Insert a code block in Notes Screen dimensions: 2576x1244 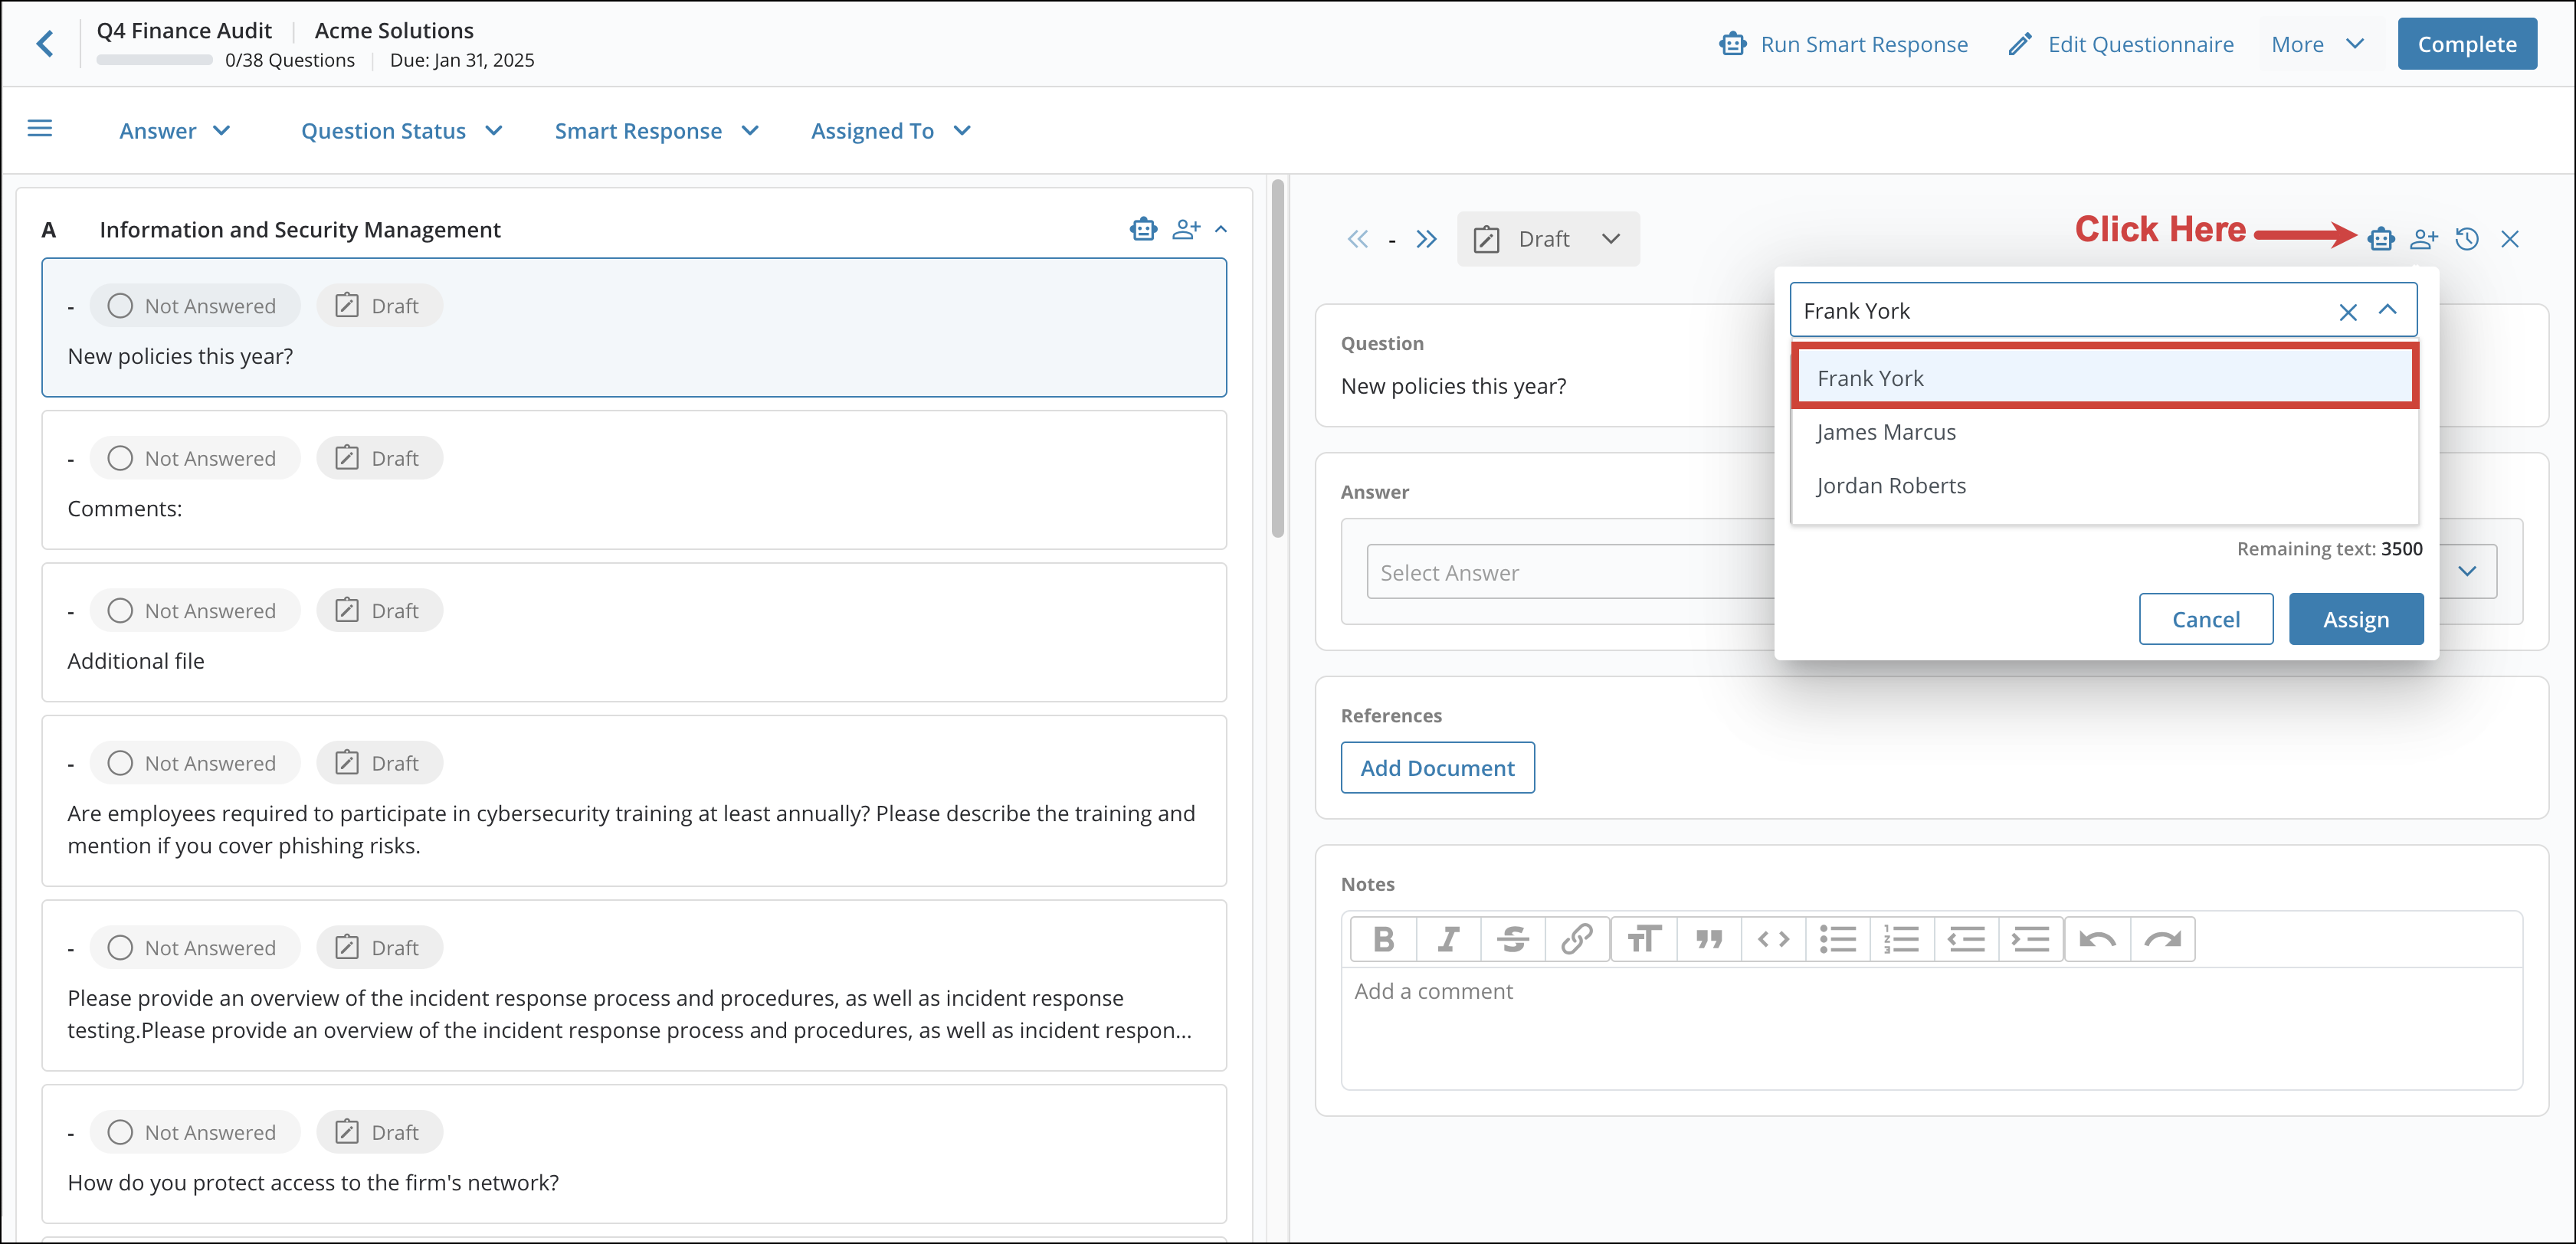coord(1773,939)
